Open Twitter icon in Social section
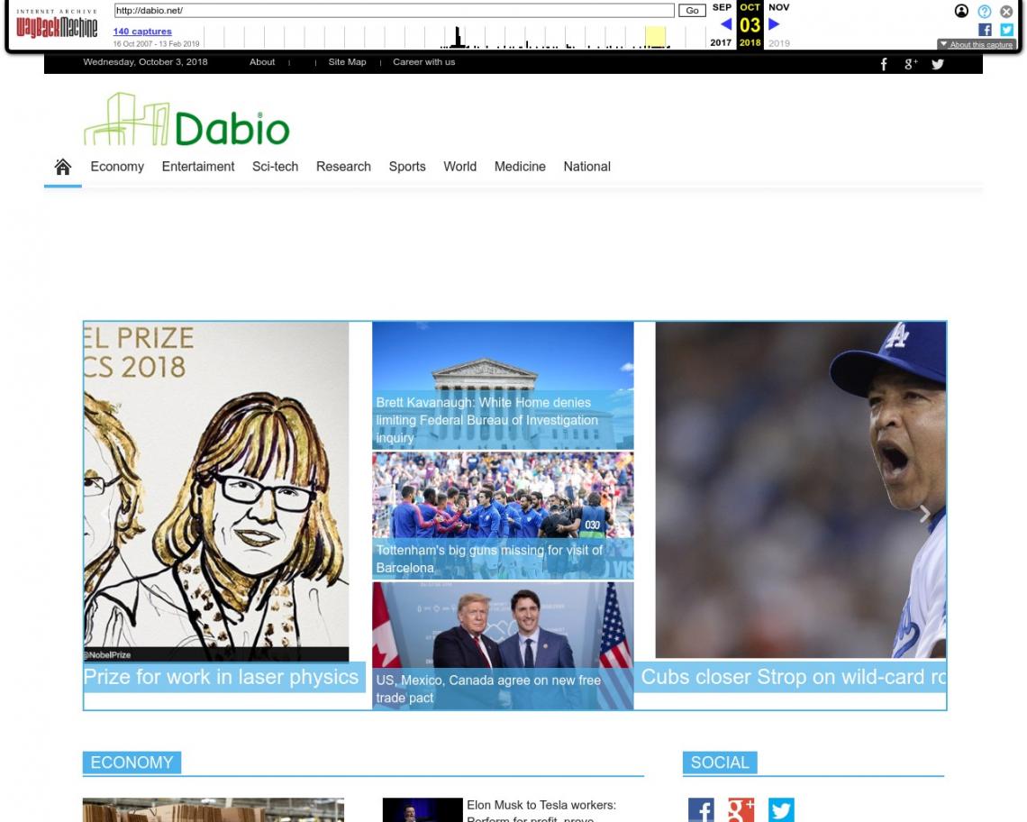Viewport: 1027px width, 822px height. click(x=781, y=809)
